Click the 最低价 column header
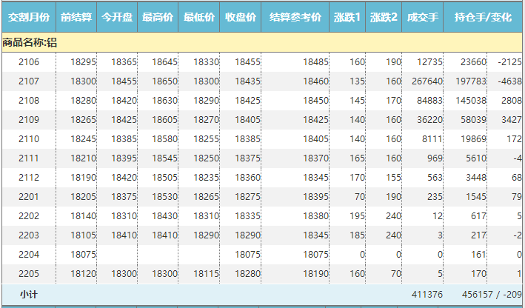The image size is (525, 308). click(x=198, y=16)
